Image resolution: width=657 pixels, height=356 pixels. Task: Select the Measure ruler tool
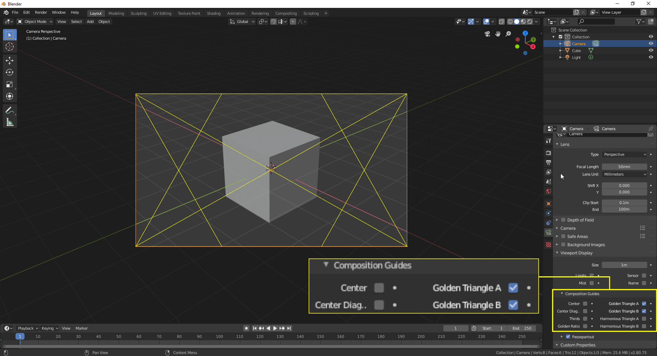(10, 122)
